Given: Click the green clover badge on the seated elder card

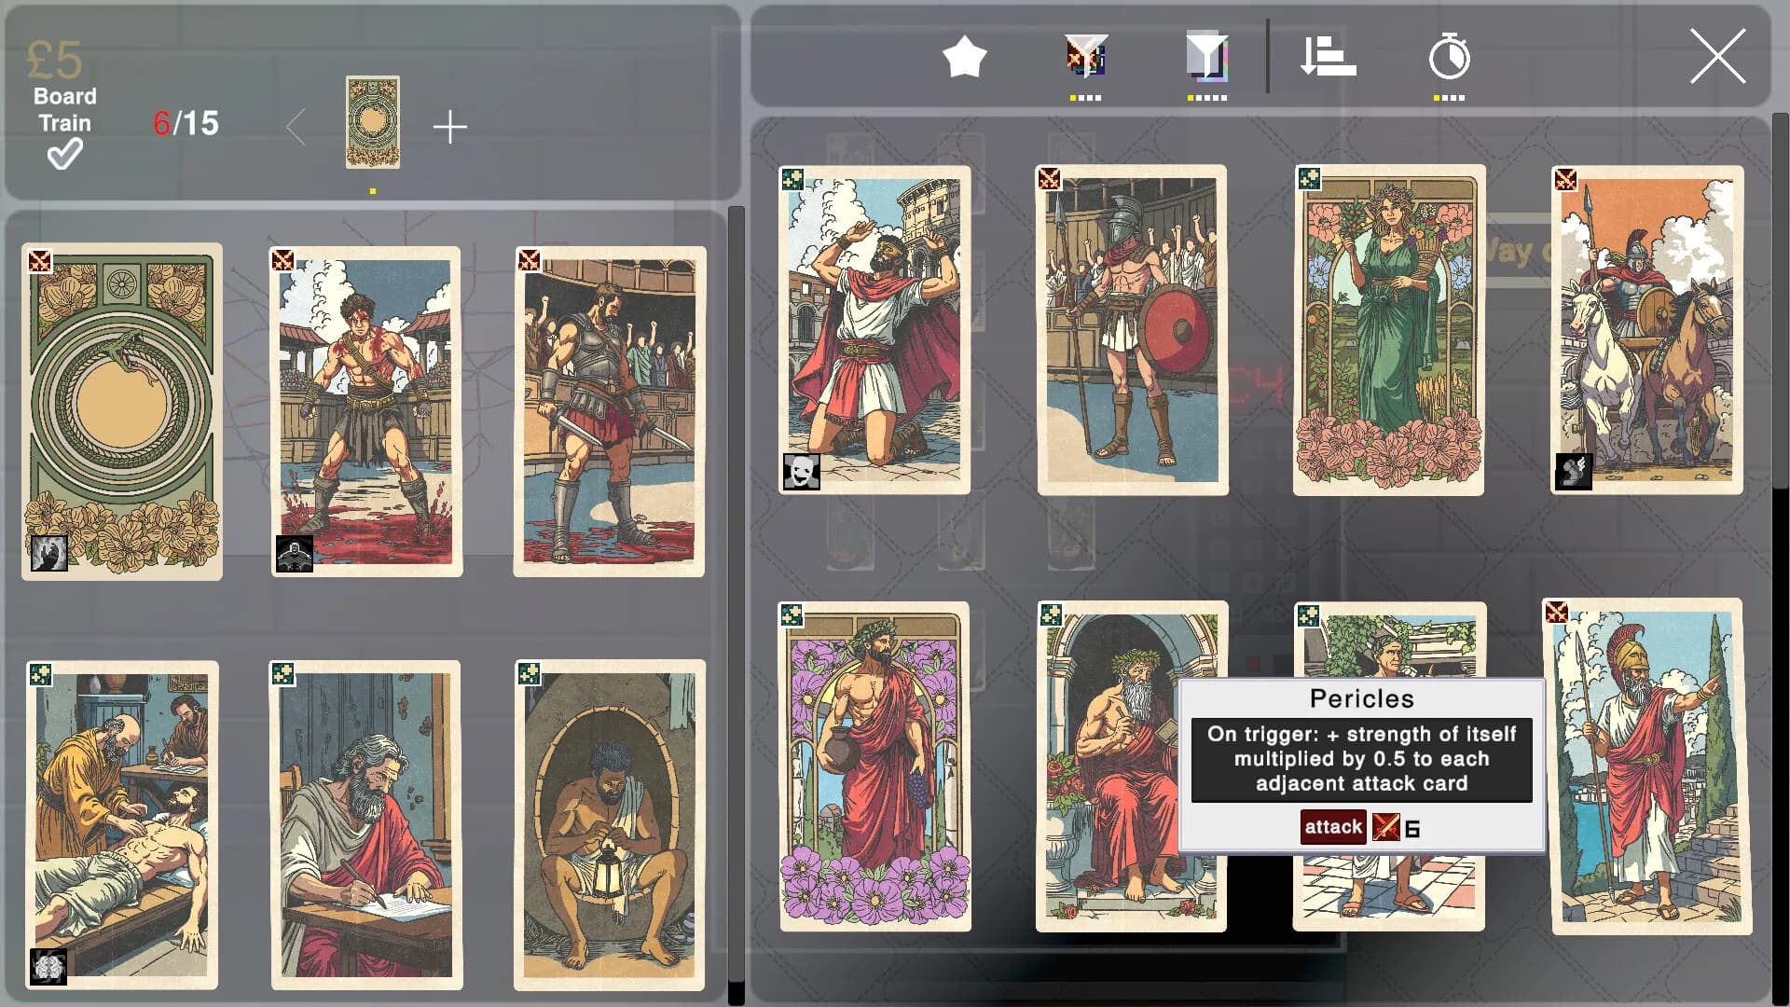Looking at the screenshot, I should pos(1051,615).
